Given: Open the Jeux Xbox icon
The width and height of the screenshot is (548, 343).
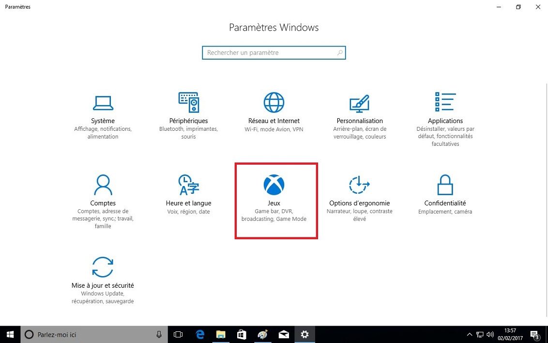Looking at the screenshot, I should (x=274, y=185).
